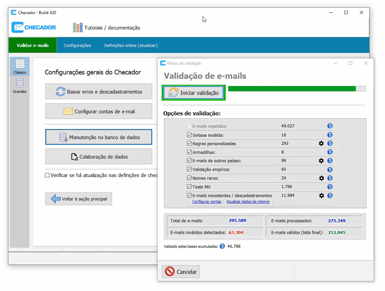Open the Configurar contas link
Image resolution: width=385 pixels, height=291 pixels.
click(207, 202)
